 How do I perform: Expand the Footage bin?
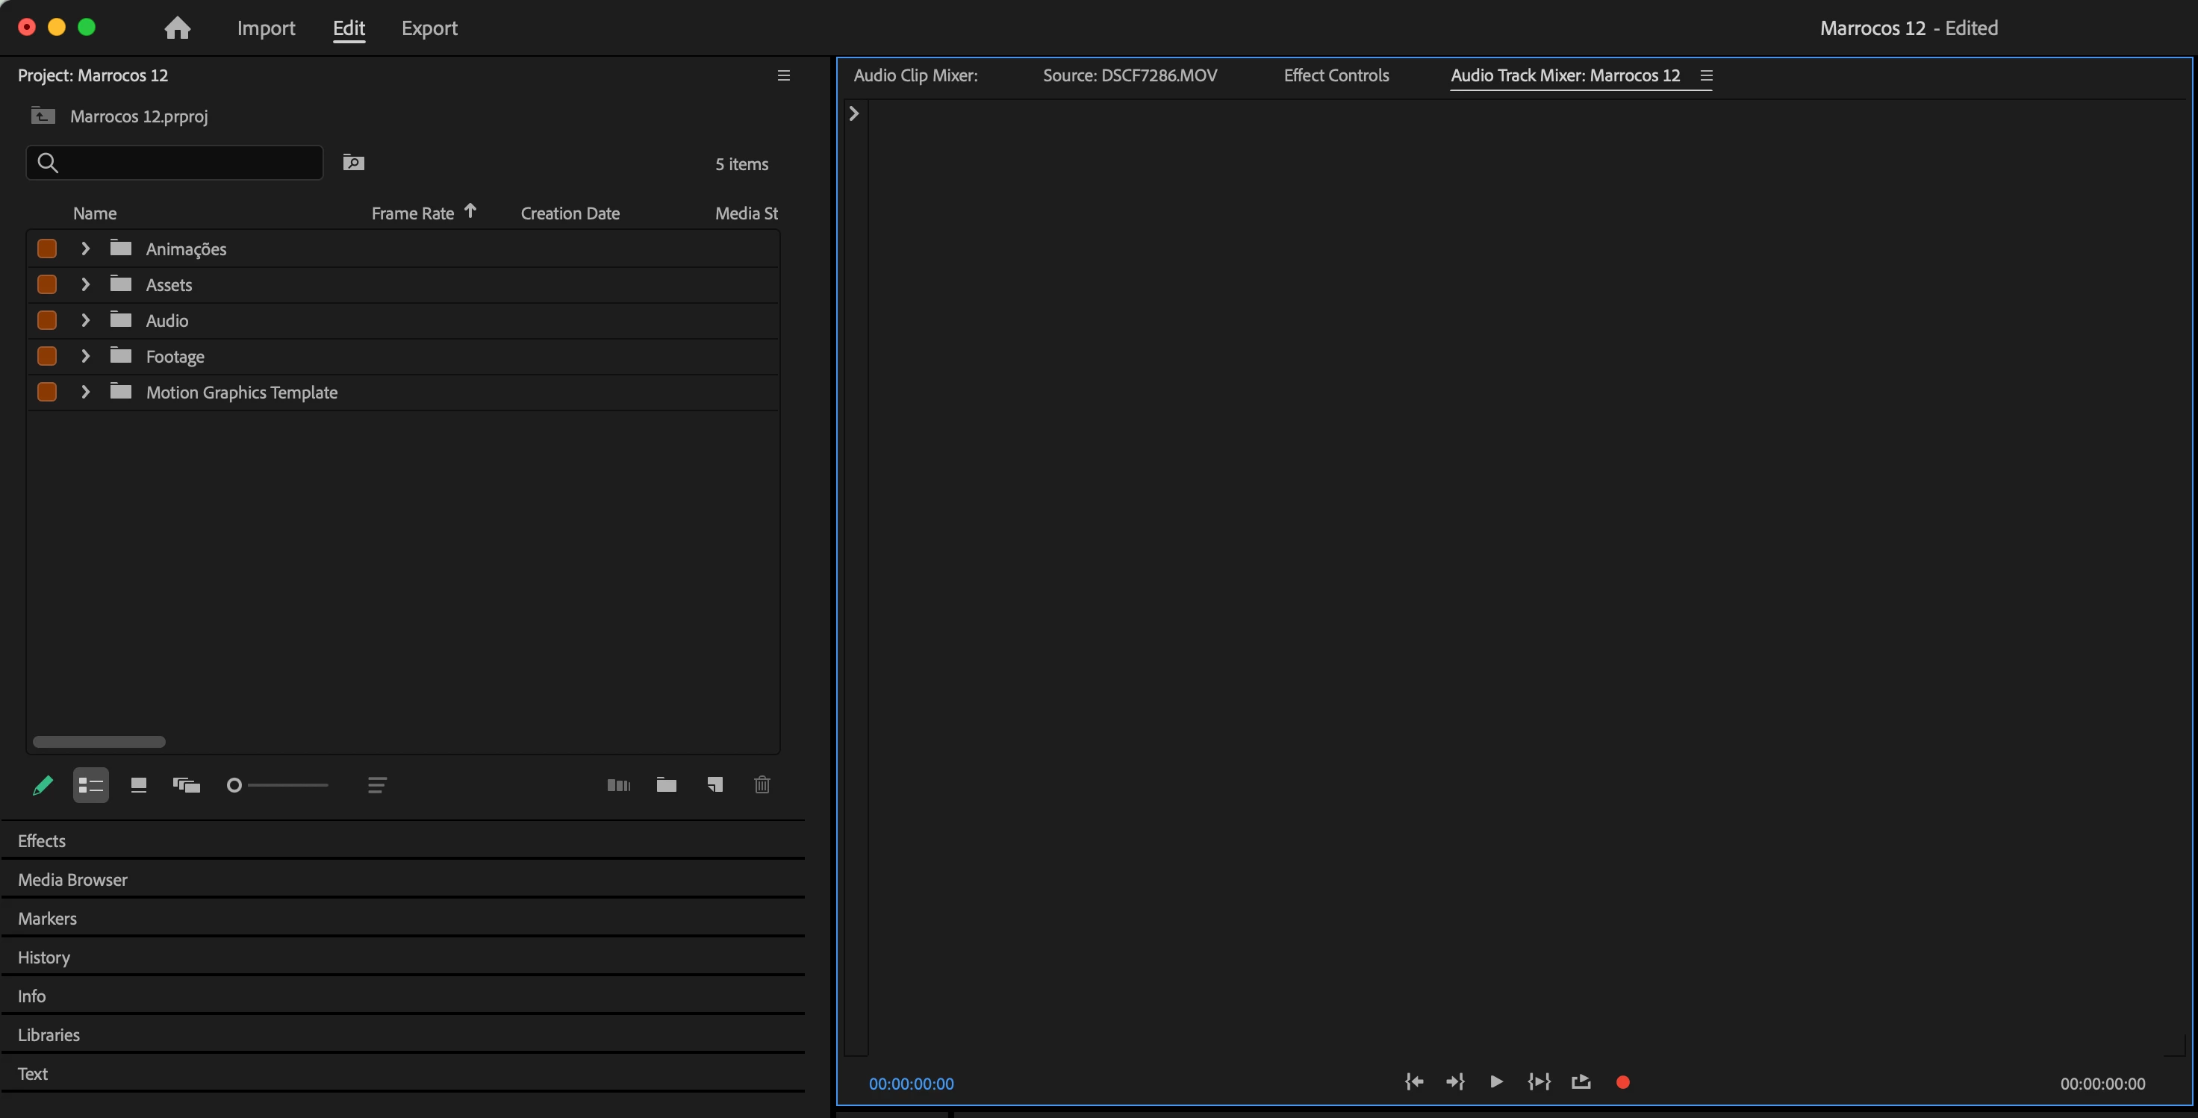tap(85, 357)
